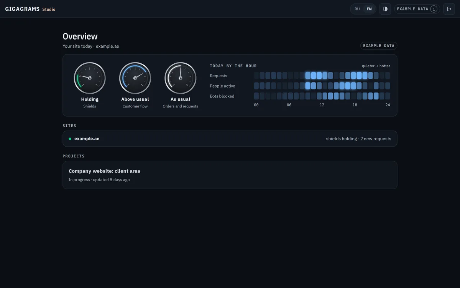Open the Orders and requests gauge

[181, 78]
